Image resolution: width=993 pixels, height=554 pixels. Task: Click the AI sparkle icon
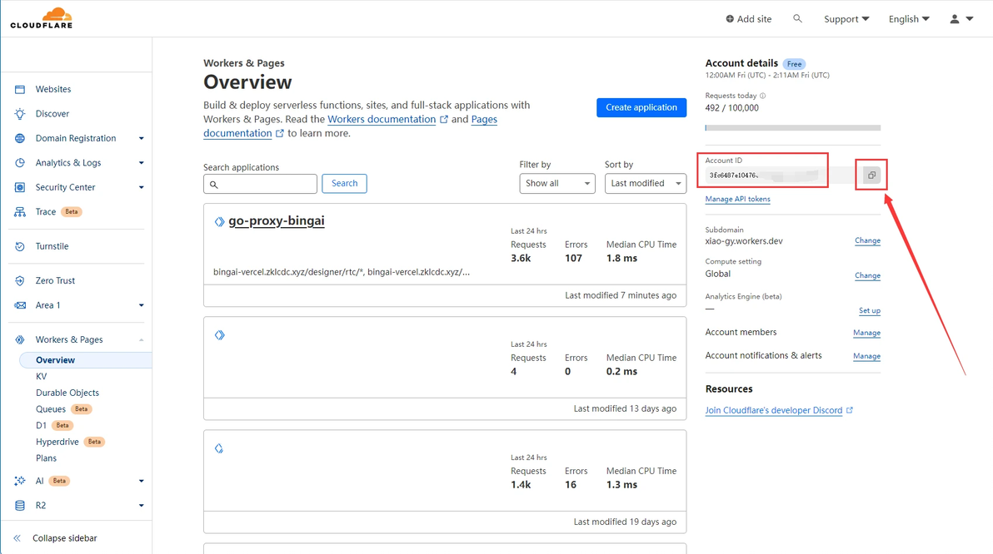point(20,482)
